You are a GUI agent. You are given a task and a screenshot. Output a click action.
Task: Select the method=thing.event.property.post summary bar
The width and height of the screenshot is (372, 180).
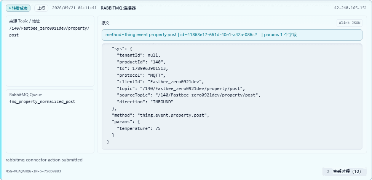click(232, 35)
